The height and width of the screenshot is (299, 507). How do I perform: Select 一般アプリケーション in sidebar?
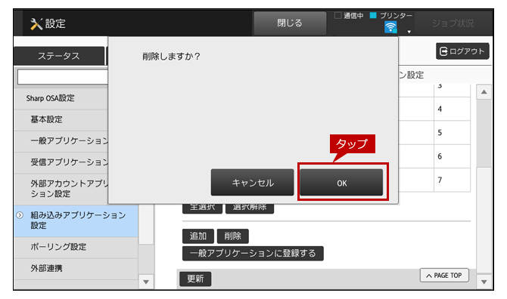[x=61, y=141]
